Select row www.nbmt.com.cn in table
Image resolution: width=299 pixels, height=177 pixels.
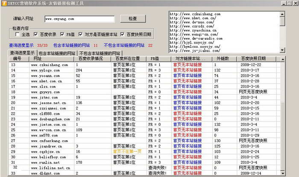pos(144,81)
